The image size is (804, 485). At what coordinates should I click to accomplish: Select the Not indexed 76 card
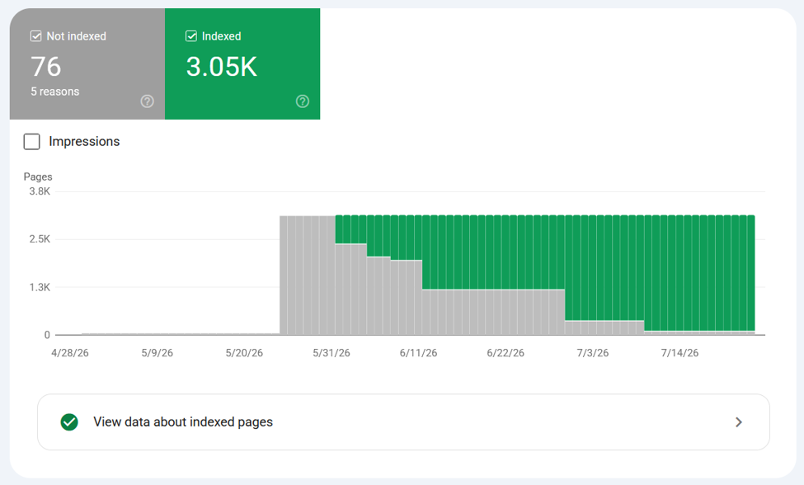coord(87,64)
